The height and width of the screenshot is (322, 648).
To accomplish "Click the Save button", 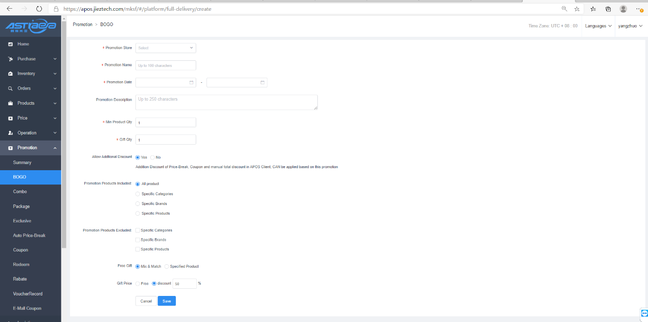I will tap(167, 301).
